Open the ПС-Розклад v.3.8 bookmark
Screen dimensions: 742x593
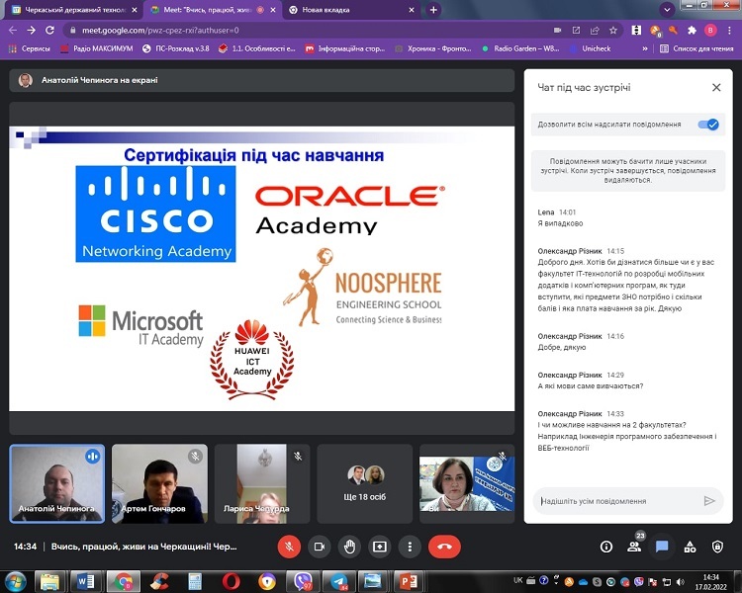pos(175,48)
